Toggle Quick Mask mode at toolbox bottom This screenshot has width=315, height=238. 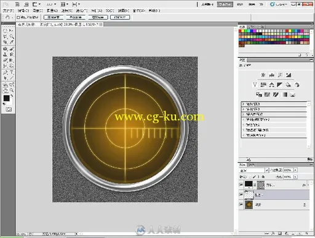click(9, 109)
